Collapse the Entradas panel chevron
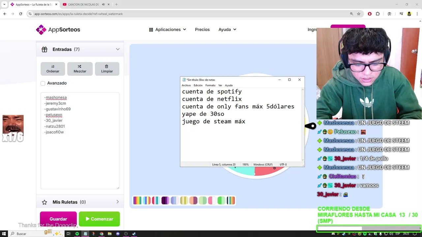The width and height of the screenshot is (422, 237). [x=118, y=49]
